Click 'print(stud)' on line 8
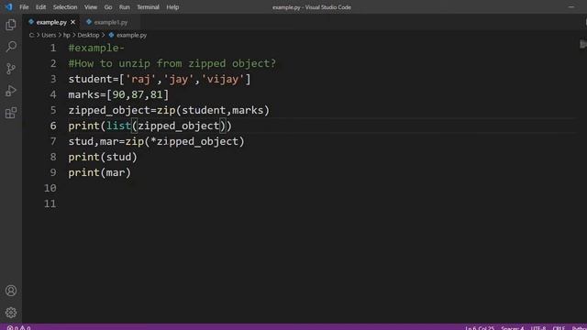 coord(103,157)
